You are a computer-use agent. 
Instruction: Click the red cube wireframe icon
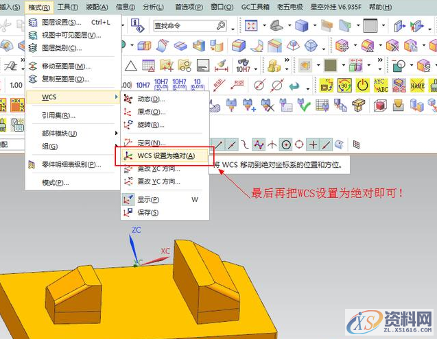point(381,105)
